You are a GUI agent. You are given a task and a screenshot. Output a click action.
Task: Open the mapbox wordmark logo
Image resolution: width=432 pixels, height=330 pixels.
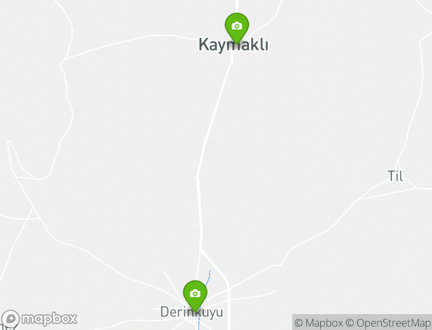(x=49, y=319)
